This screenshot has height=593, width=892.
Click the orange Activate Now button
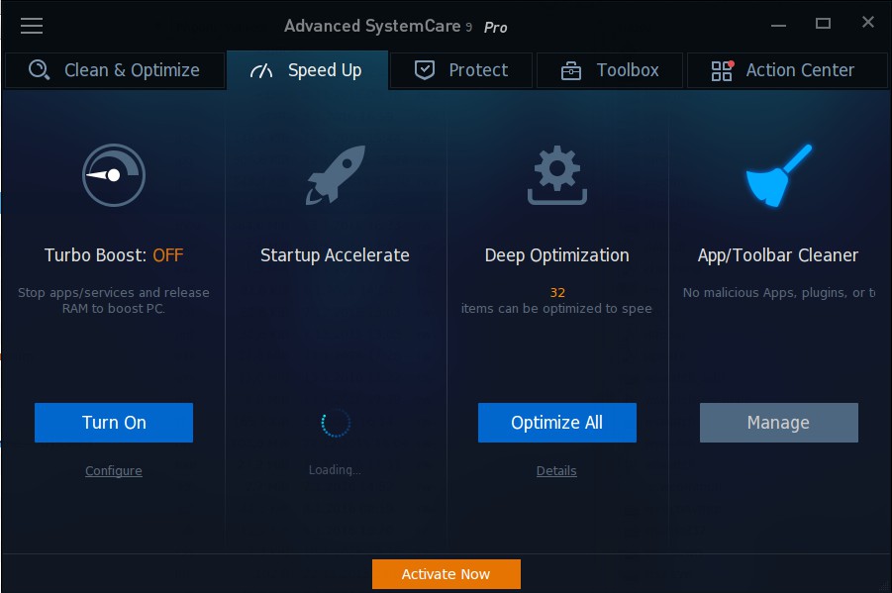pyautogui.click(x=446, y=573)
